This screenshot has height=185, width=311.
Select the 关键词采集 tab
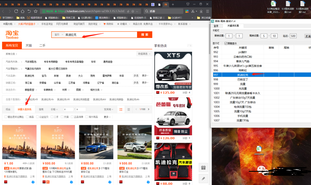(233, 26)
